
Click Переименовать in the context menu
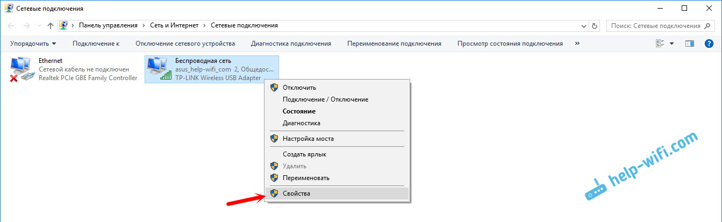click(306, 177)
